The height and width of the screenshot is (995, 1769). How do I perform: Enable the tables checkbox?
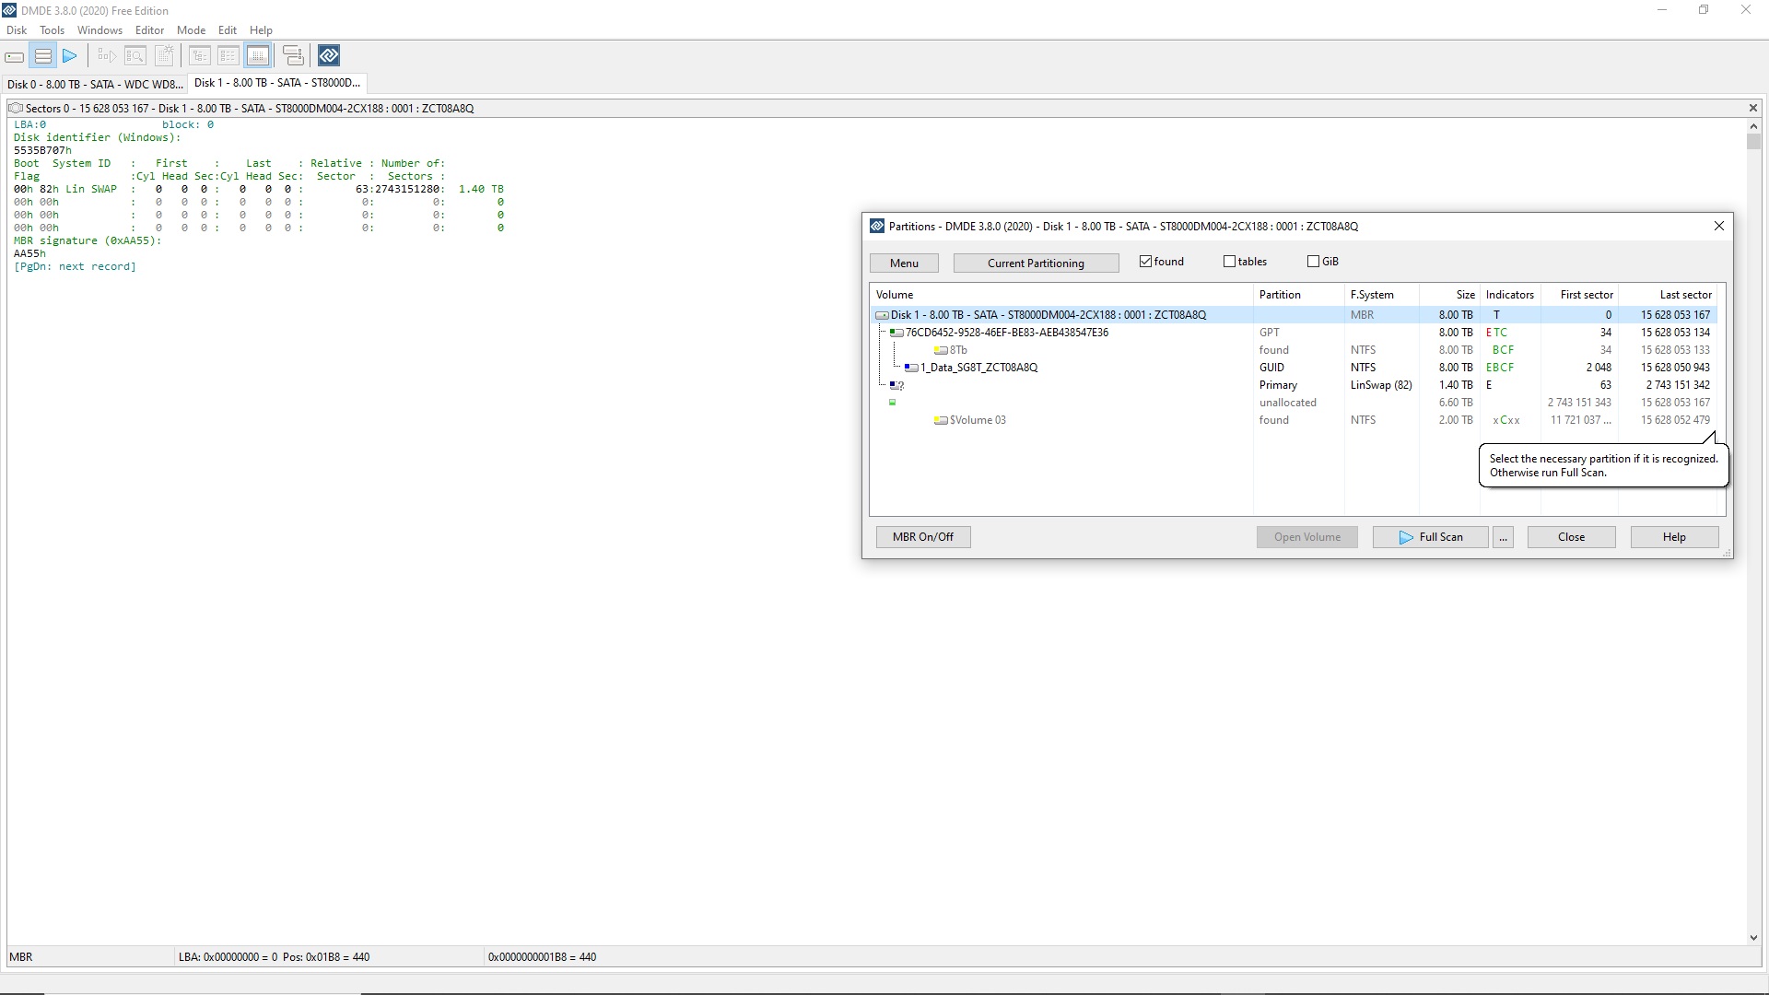point(1229,262)
